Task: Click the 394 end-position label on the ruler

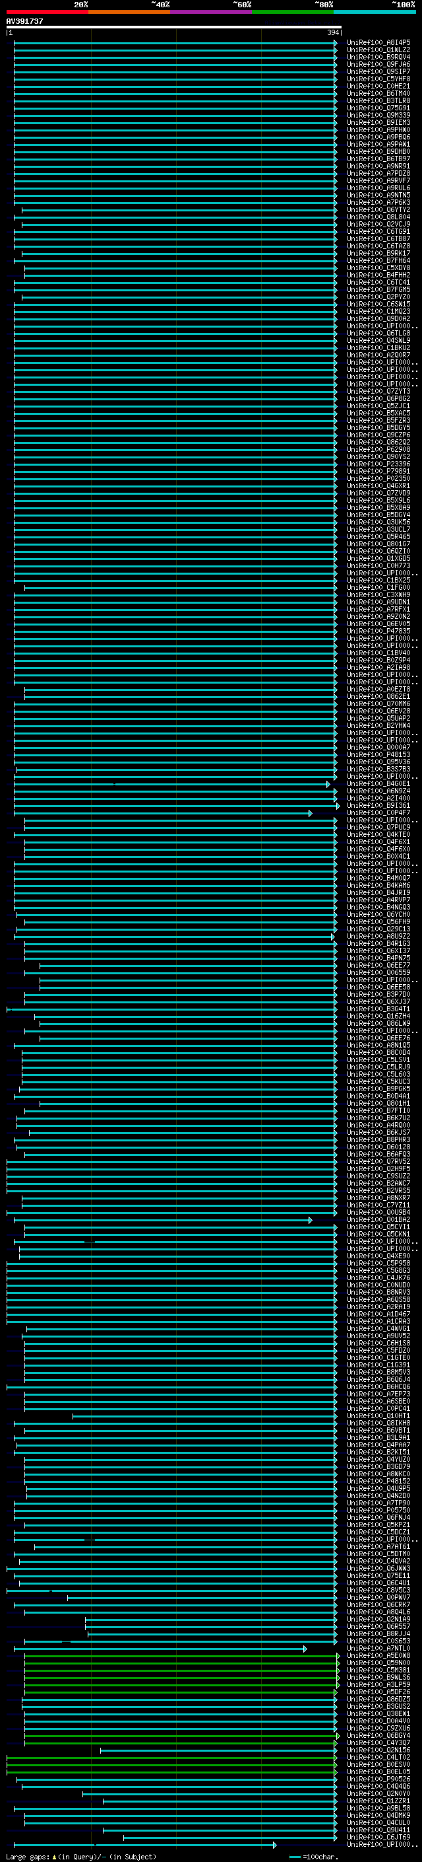Action: 333,32
